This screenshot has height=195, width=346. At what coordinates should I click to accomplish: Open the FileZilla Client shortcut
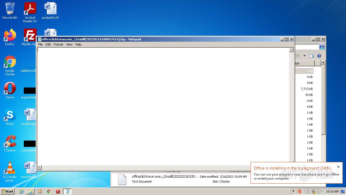[30, 37]
